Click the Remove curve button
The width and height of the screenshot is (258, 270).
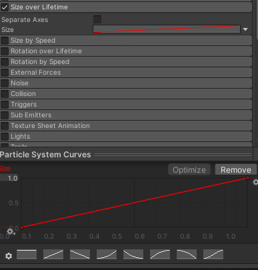coord(236,170)
